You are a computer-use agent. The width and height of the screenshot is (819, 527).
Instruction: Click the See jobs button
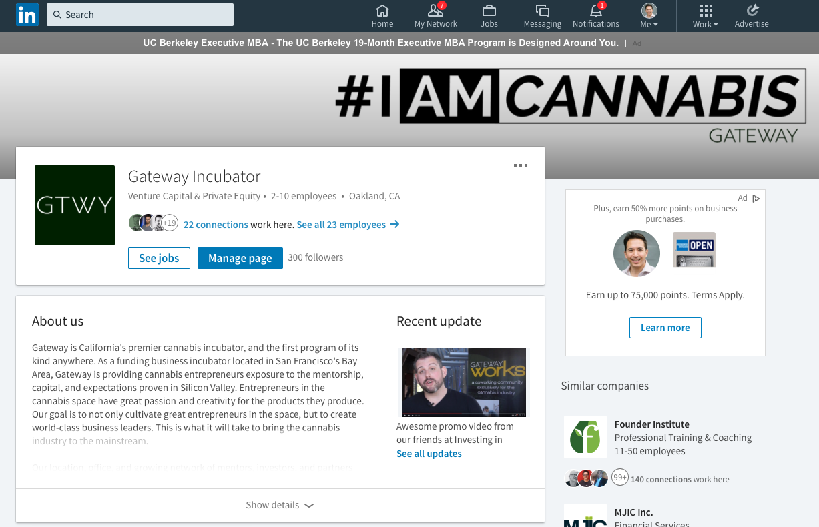coord(159,258)
